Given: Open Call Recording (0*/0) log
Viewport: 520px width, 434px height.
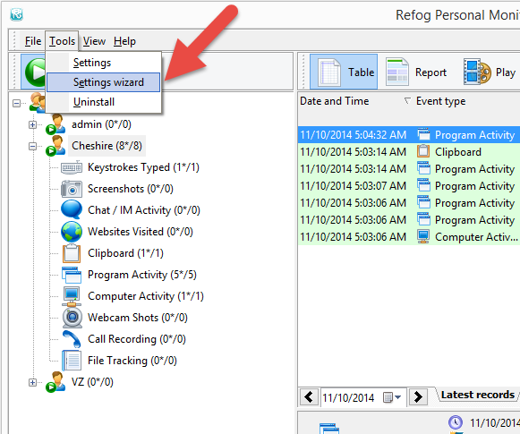Looking at the screenshot, I should click(137, 339).
